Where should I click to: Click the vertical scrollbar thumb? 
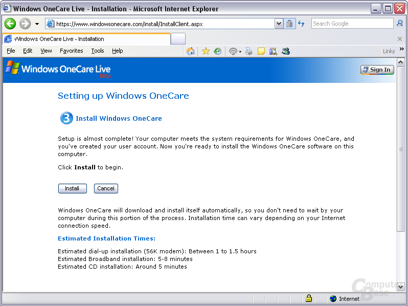pos(400,149)
